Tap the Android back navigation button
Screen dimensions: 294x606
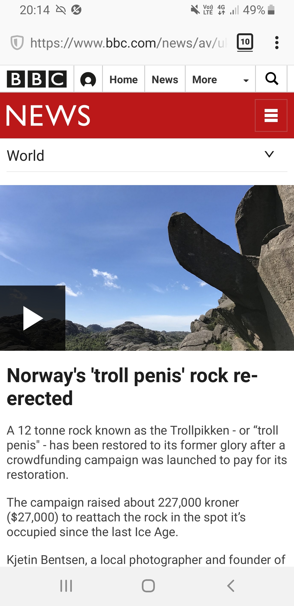(x=231, y=586)
